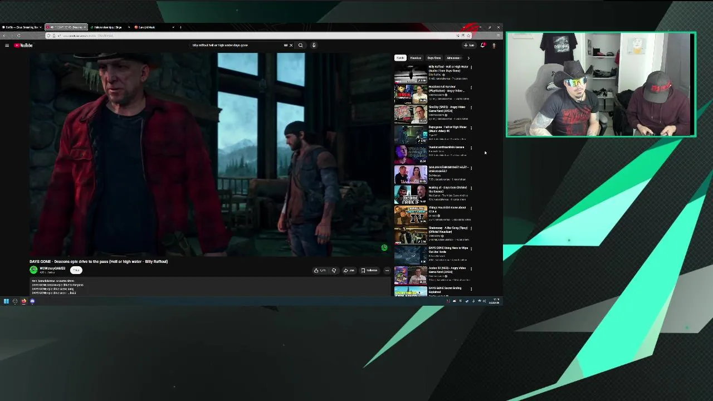This screenshot has height=401, width=713.
Task: Subscribe to the WOWstoryGAMES channel
Action: click(x=76, y=270)
